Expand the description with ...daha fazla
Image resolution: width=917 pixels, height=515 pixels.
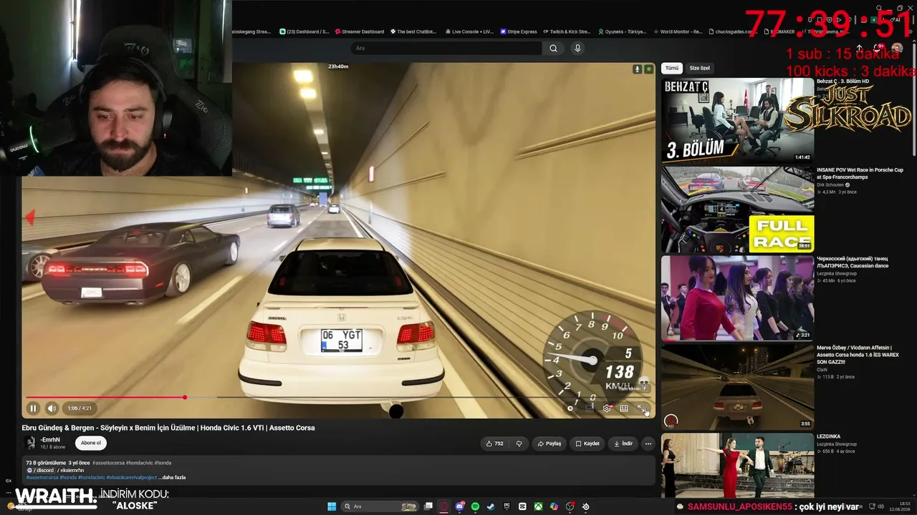[172, 477]
